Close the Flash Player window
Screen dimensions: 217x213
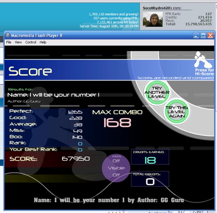(211, 35)
